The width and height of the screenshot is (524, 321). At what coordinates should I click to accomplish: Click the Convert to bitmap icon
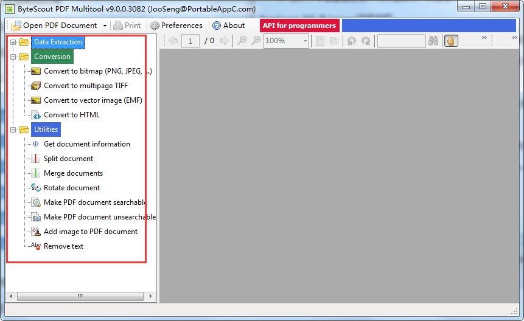[x=36, y=71]
